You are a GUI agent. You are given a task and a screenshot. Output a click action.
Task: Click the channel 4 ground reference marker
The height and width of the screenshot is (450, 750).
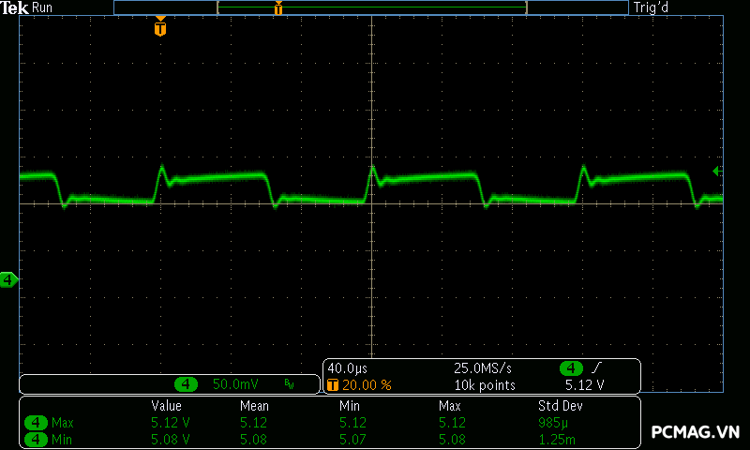tap(8, 279)
